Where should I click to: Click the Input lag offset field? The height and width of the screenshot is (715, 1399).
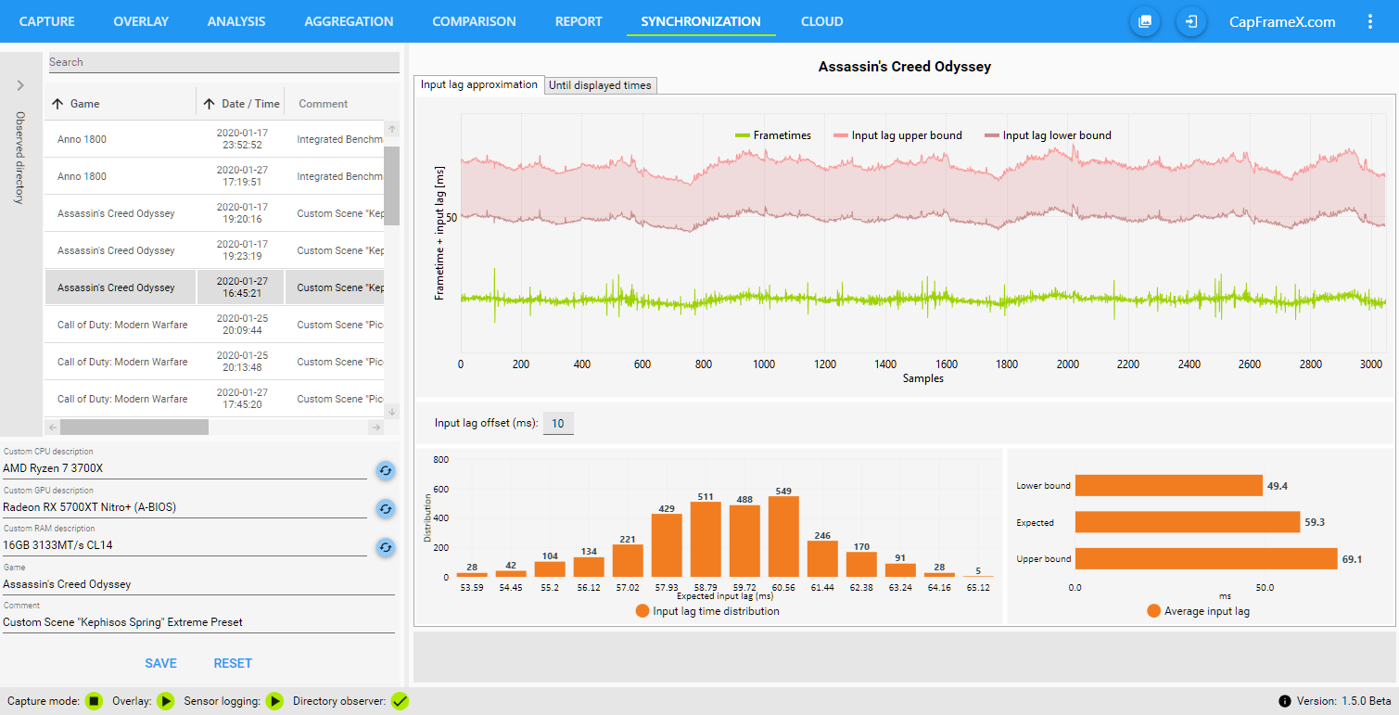558,424
